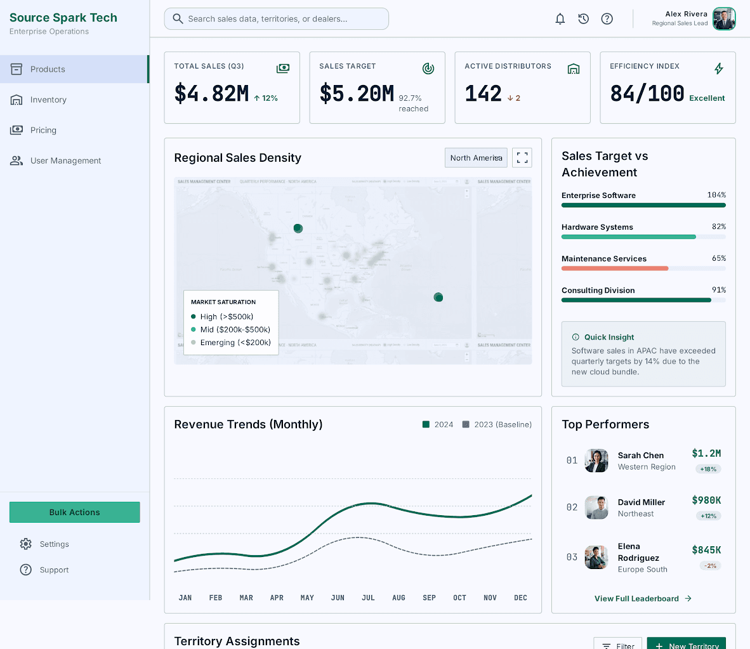Click the Sales Target bullseye icon
This screenshot has height=649, width=750.
pyautogui.click(x=428, y=69)
